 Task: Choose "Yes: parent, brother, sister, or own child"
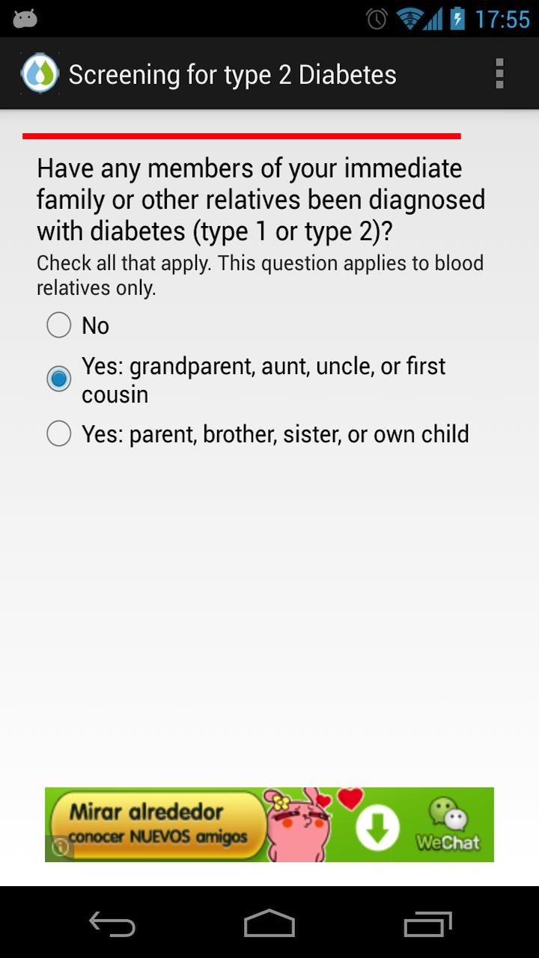[x=59, y=433]
